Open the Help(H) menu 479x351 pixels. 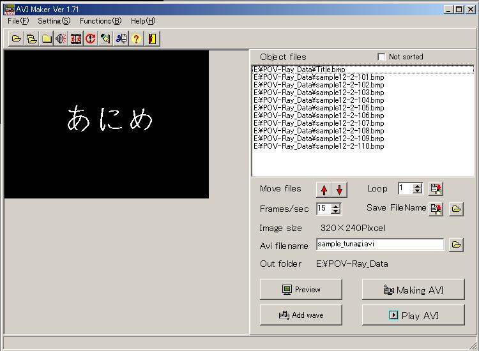[x=143, y=21]
